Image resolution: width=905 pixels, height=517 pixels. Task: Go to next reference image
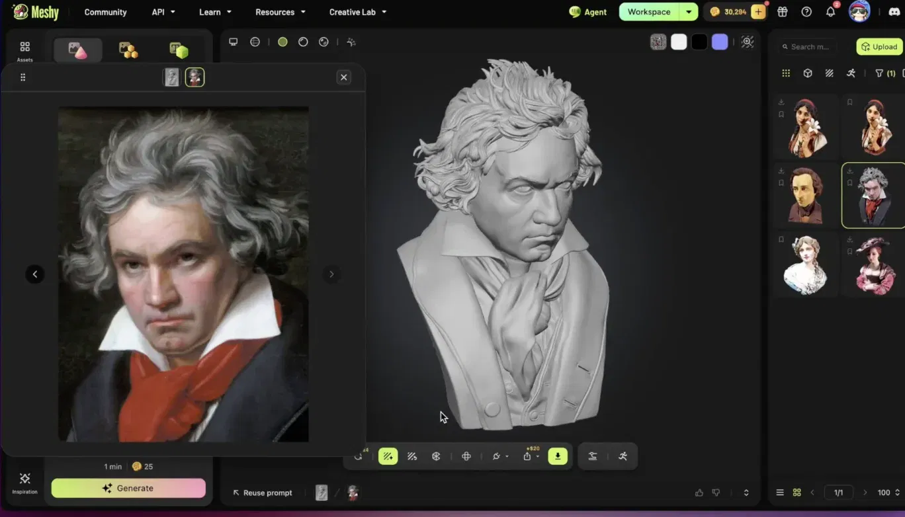(331, 274)
